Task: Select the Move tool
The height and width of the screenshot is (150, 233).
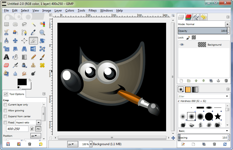Action: [x=15, y=41]
